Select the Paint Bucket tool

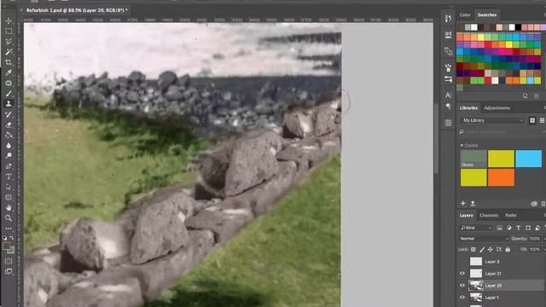(x=9, y=135)
